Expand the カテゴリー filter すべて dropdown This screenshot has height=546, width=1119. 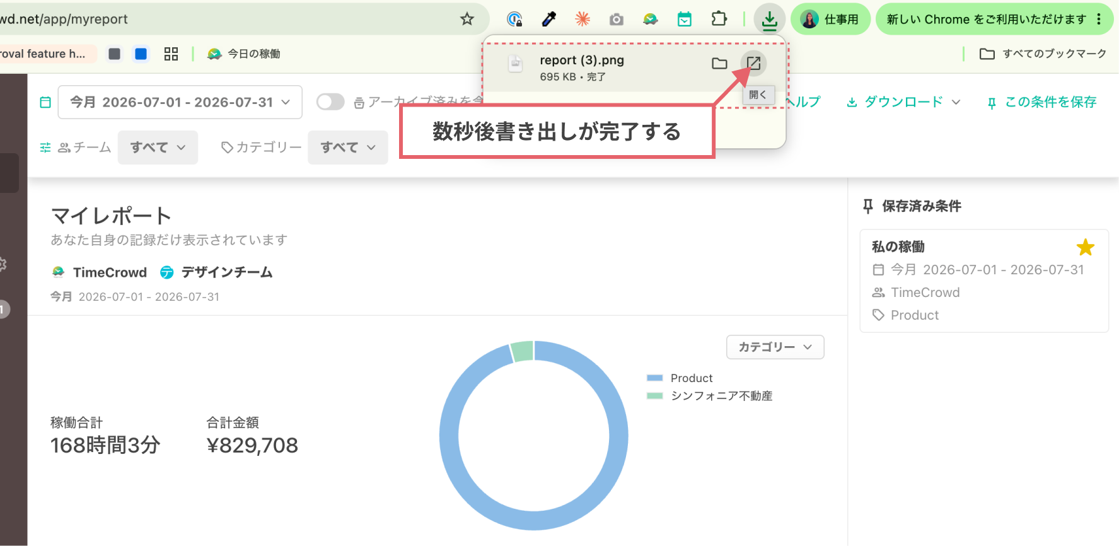[x=348, y=148]
